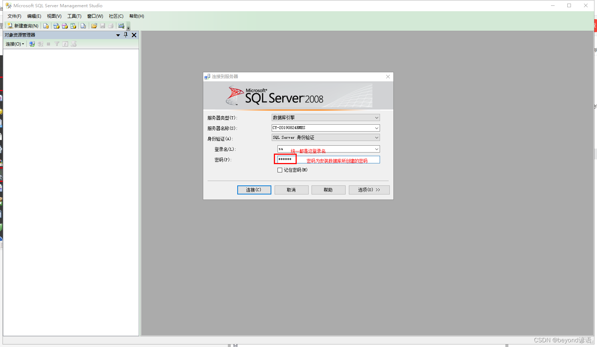Click the 连接(C) button
The width and height of the screenshot is (597, 347).
tap(254, 190)
